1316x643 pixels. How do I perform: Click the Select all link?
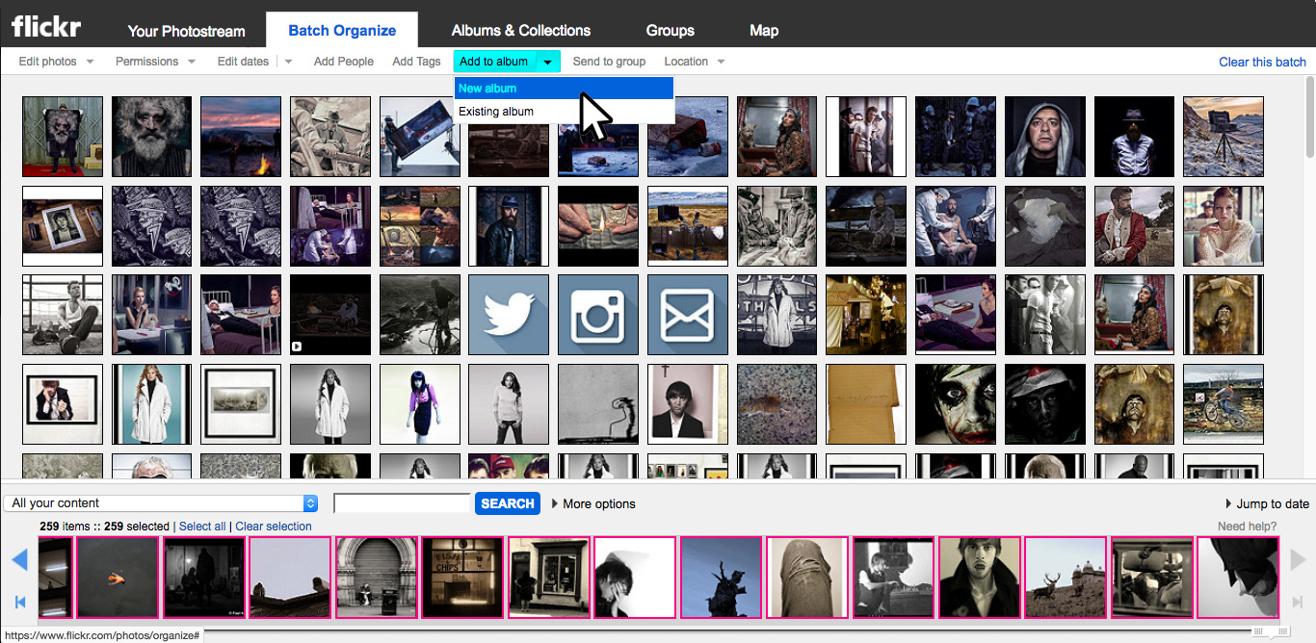click(x=202, y=527)
